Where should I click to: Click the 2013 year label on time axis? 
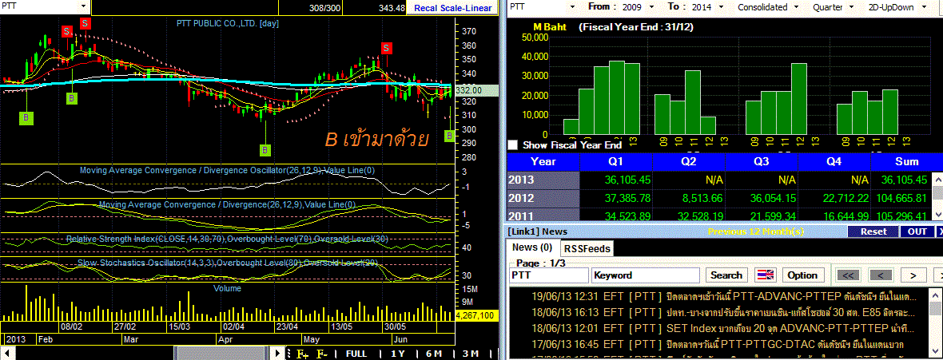[15, 339]
